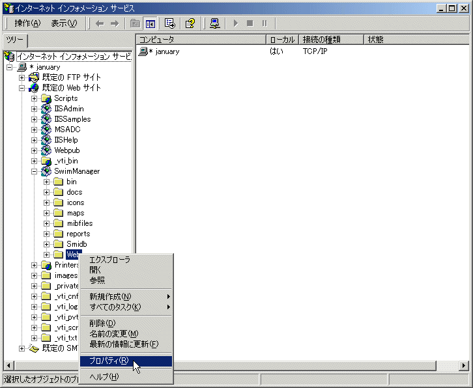Image resolution: width=473 pixels, height=388 pixels.
Task: Click the default Web site globe icon
Action: point(34,88)
